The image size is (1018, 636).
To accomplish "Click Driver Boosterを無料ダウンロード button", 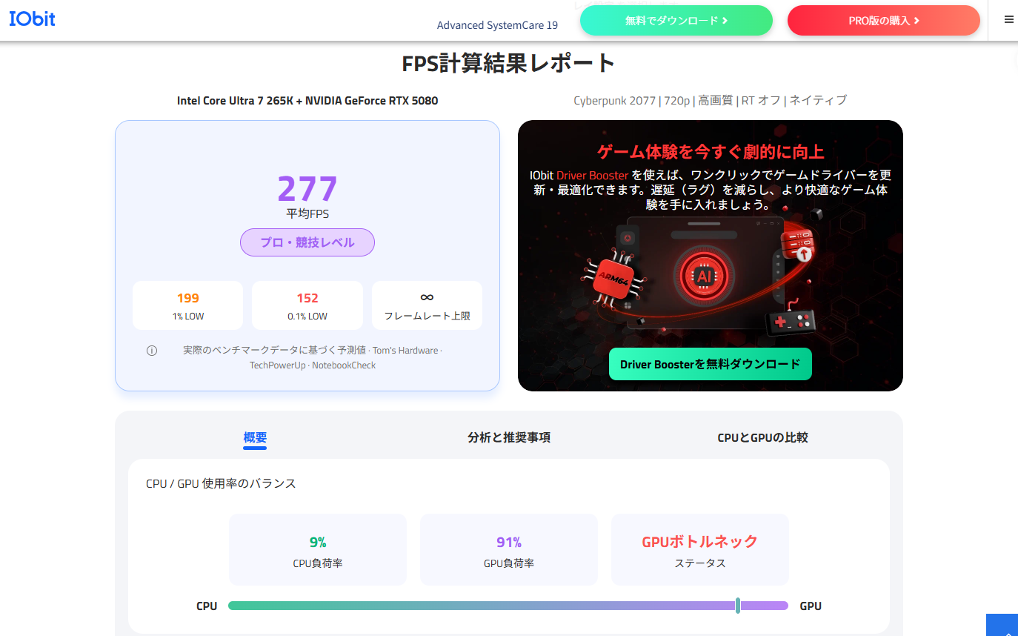I will (x=711, y=364).
